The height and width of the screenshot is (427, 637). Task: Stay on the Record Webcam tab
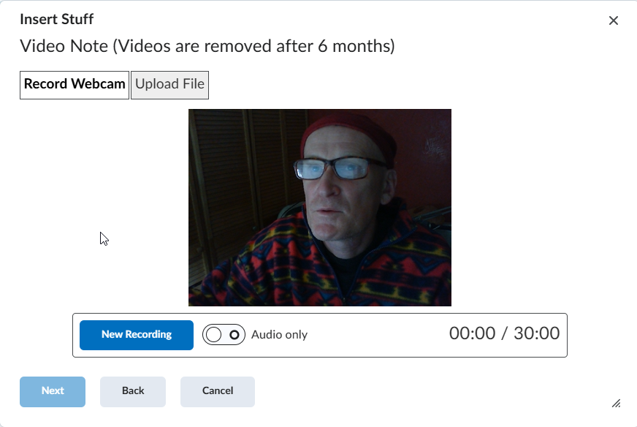pos(74,84)
